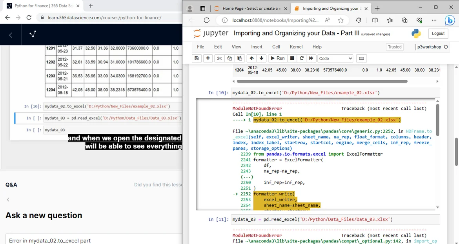Toggle the Trusted notebook indicator
The height and width of the screenshot is (244, 459).
(394, 47)
